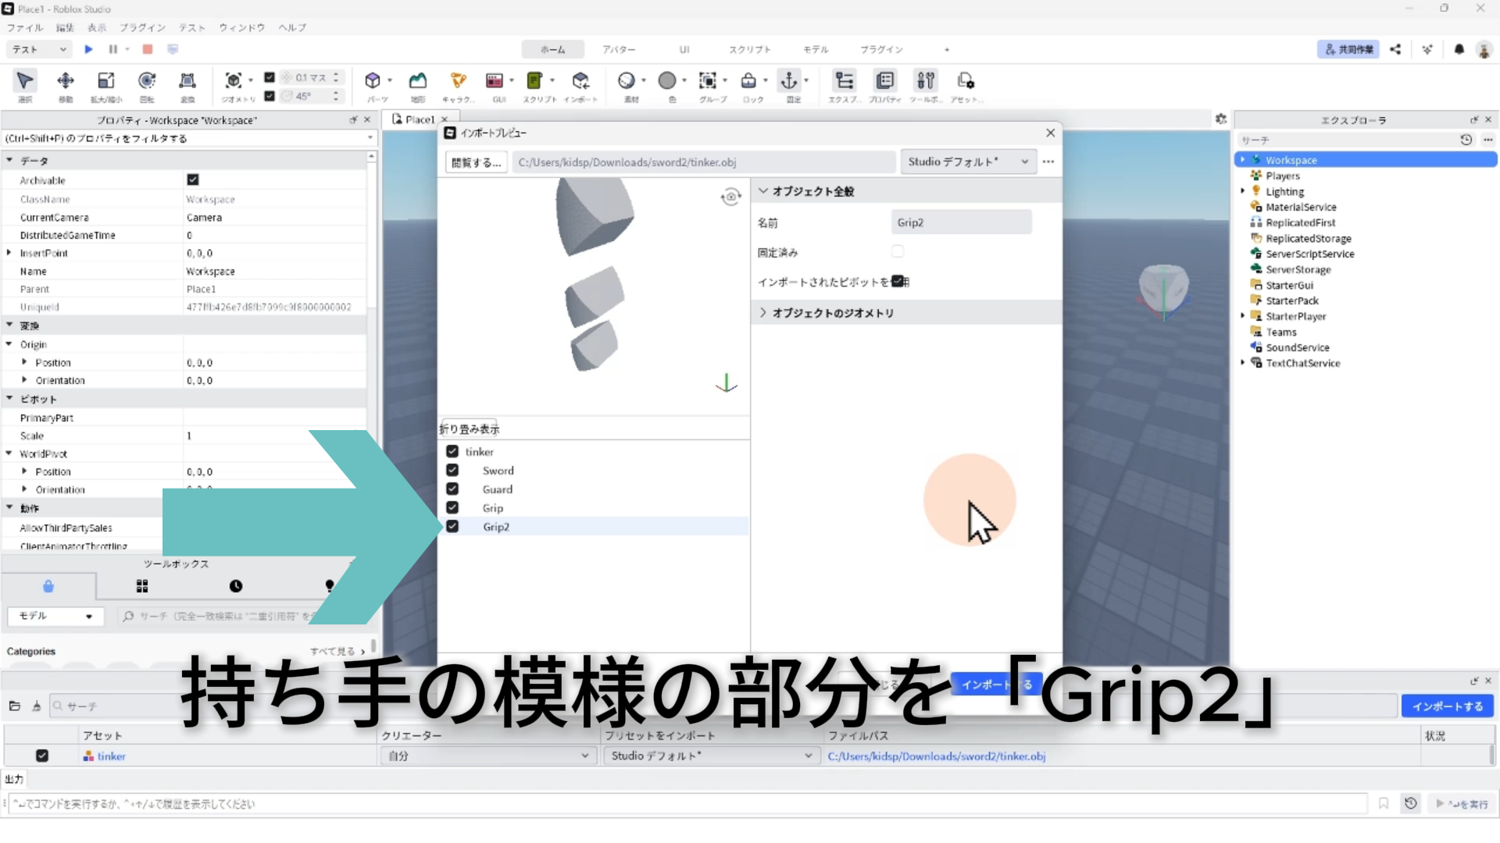Click the Lock tool icon
The image size is (1500, 843).
pyautogui.click(x=748, y=81)
